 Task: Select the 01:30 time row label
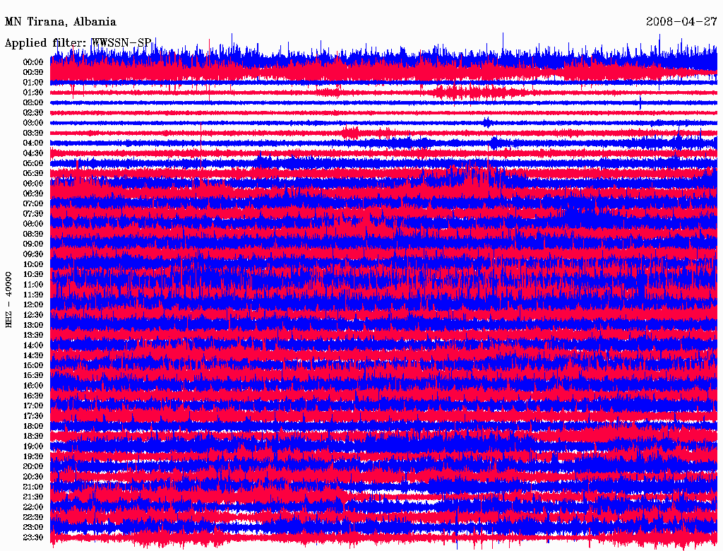[x=33, y=93]
